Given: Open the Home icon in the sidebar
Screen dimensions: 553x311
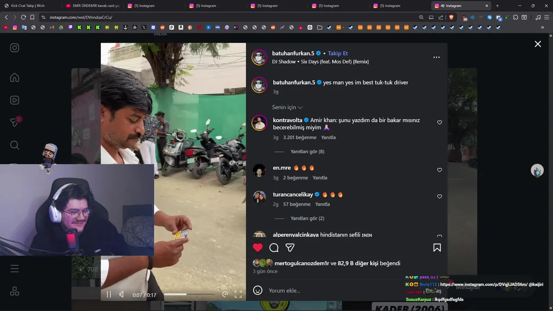Looking at the screenshot, I should tap(15, 77).
